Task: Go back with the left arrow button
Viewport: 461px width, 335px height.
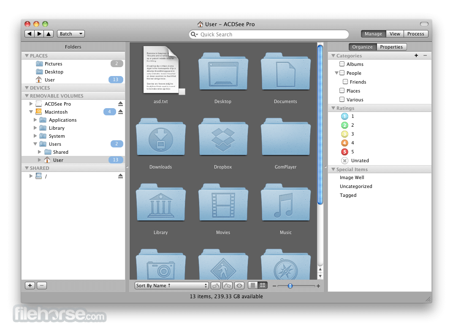Action: (30, 34)
